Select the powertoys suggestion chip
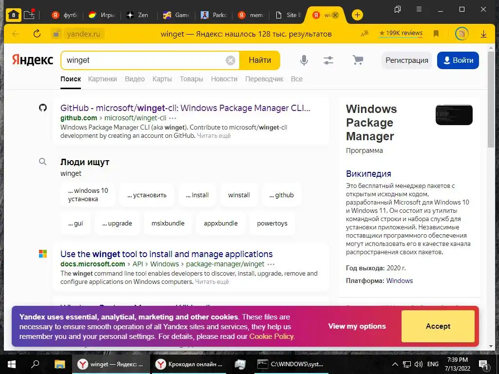 [x=272, y=223]
